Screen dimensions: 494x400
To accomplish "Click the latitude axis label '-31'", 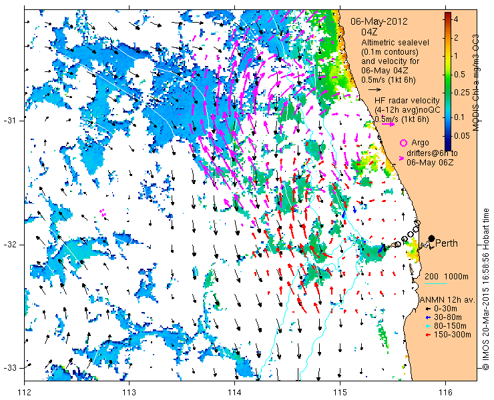I will pyautogui.click(x=11, y=121).
